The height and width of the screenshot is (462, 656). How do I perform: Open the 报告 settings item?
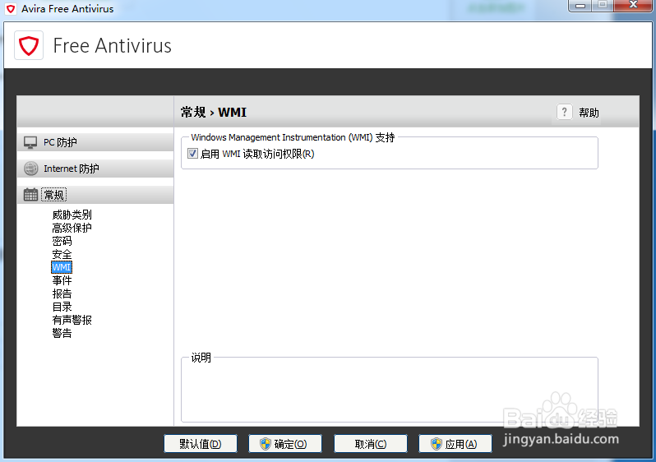coord(62,293)
